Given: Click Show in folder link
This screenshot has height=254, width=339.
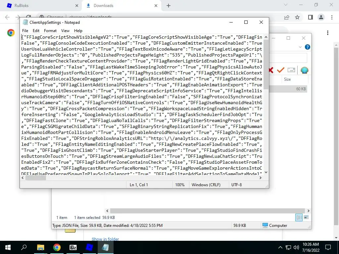Looking at the screenshot, I should [x=105, y=239].
